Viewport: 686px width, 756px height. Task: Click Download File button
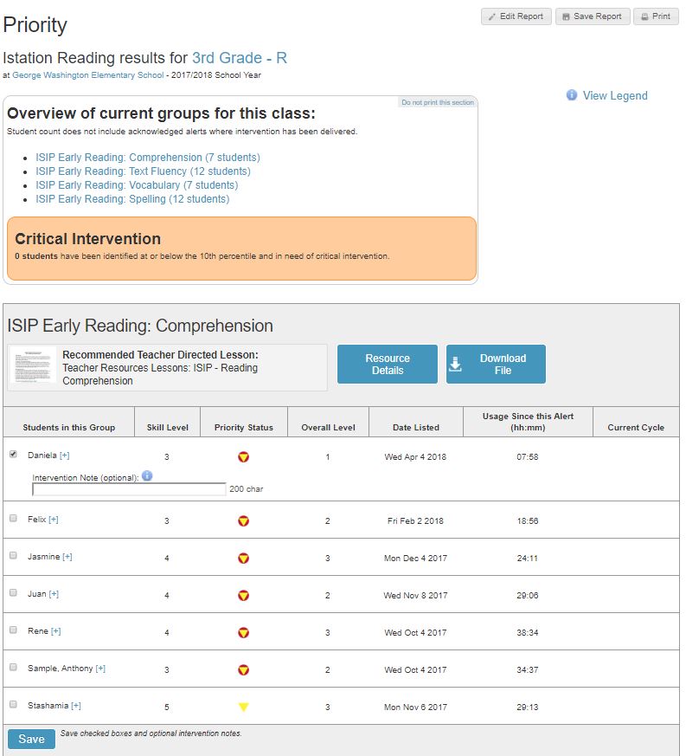click(x=496, y=364)
